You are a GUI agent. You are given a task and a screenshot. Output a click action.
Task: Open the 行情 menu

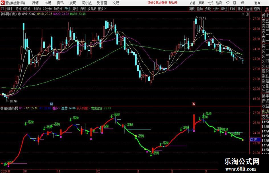[x=35, y=3]
